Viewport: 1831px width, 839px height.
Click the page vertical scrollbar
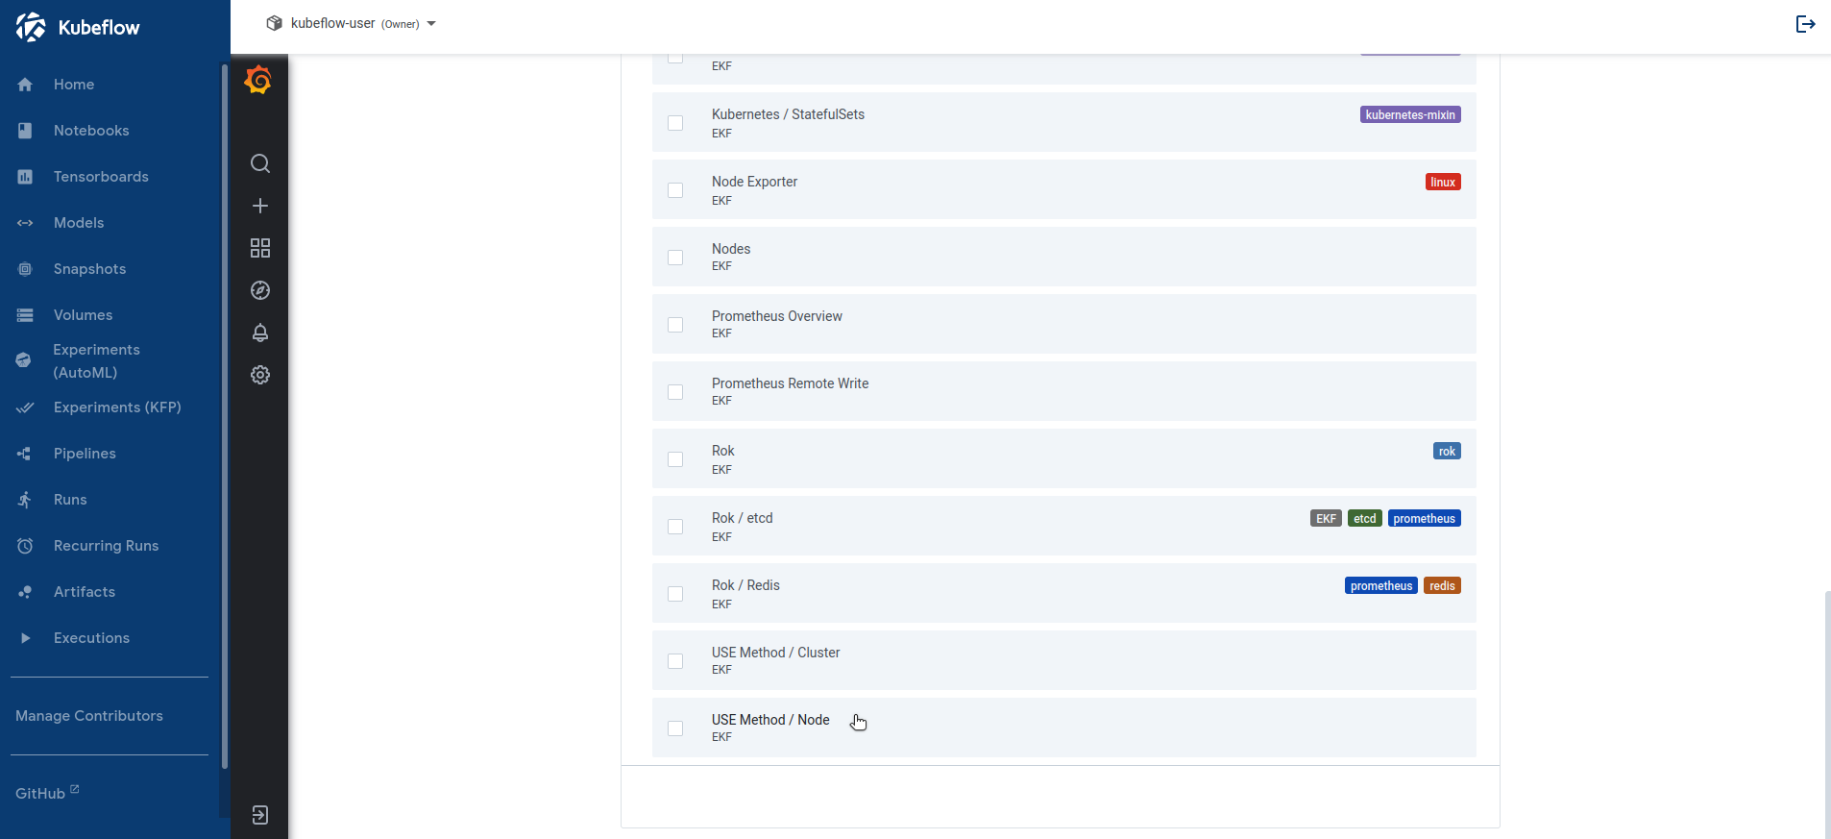(1827, 713)
